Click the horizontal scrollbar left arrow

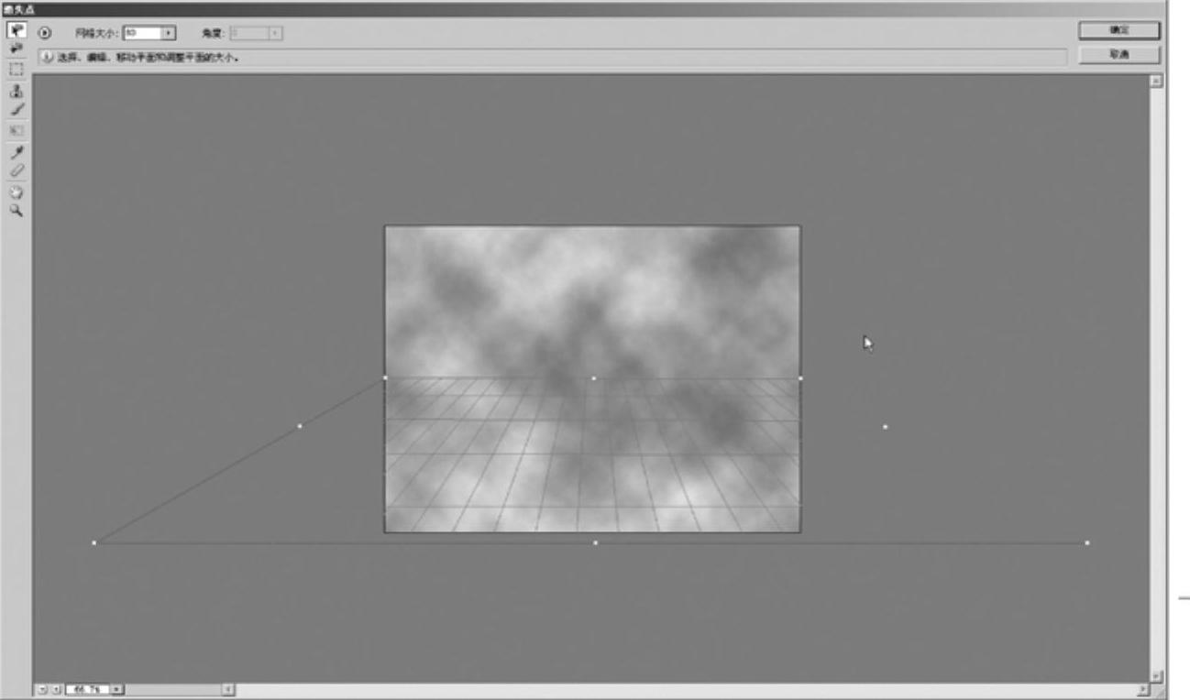[x=228, y=689]
